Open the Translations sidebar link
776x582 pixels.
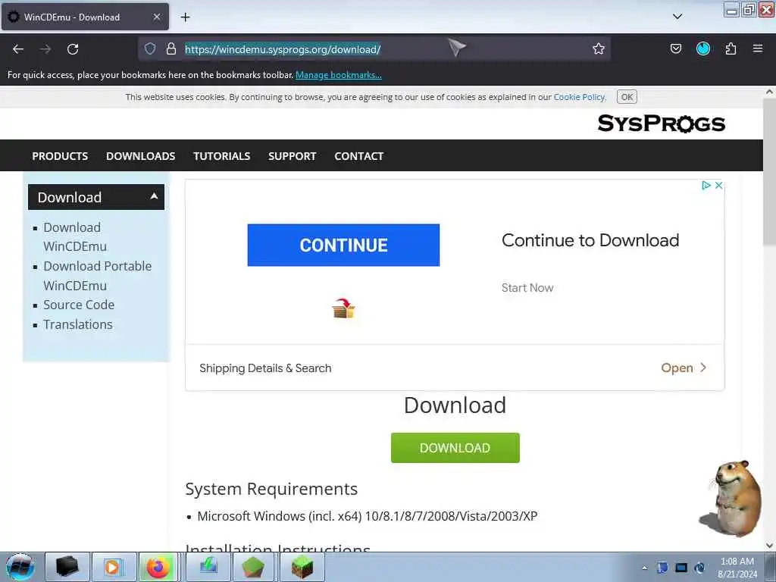click(x=78, y=324)
